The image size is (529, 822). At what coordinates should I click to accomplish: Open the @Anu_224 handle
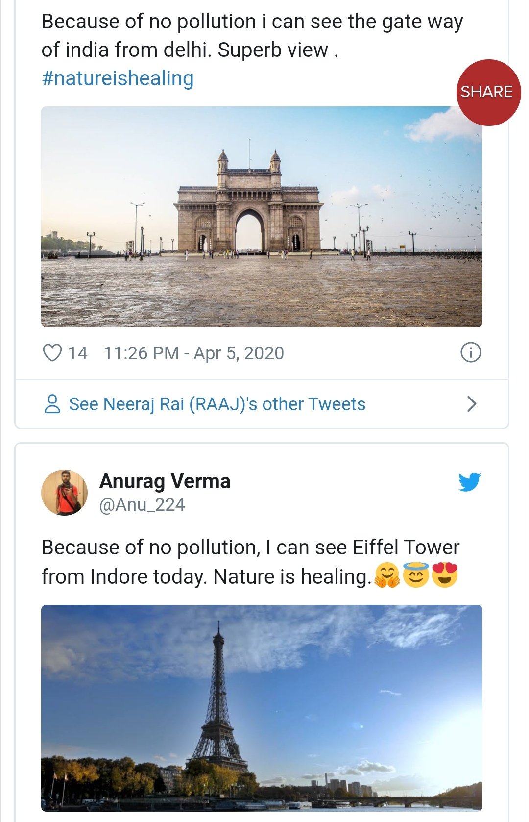pos(142,505)
